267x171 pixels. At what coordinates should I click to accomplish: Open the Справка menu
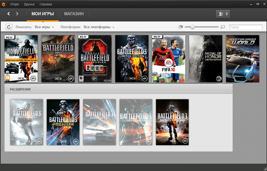pyautogui.click(x=46, y=4)
